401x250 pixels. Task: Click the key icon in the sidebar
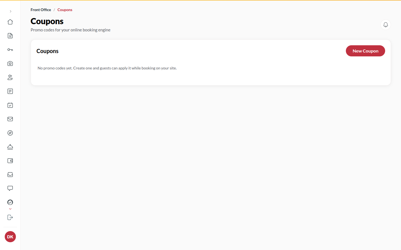10,50
